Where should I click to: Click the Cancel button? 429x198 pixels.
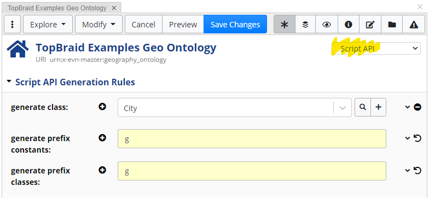143,24
